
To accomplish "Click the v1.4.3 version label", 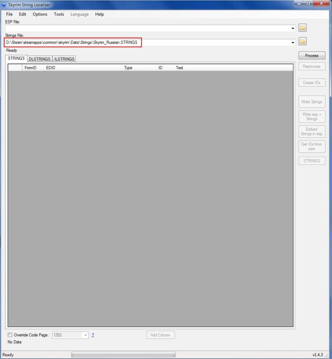I will (318, 355).
